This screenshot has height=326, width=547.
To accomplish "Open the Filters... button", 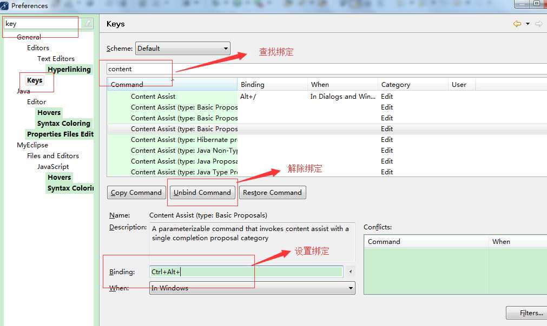I will click(528, 313).
